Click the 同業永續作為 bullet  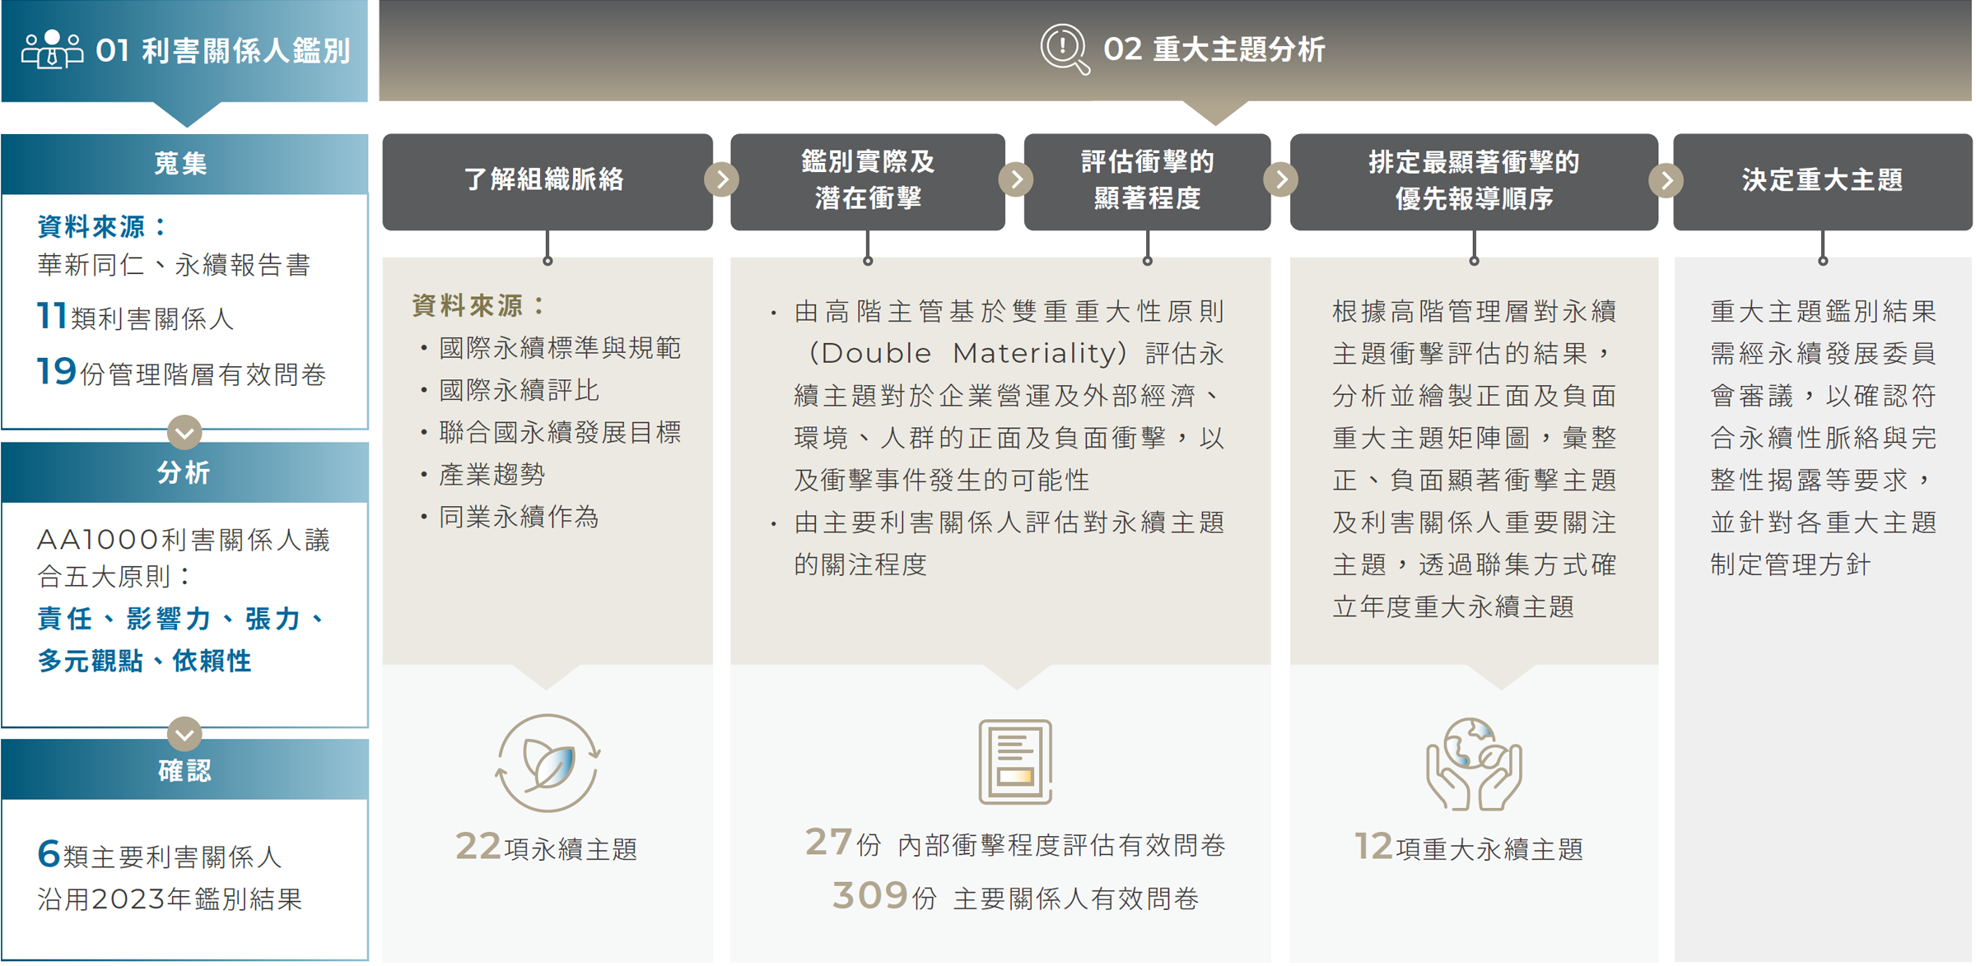coord(510,517)
